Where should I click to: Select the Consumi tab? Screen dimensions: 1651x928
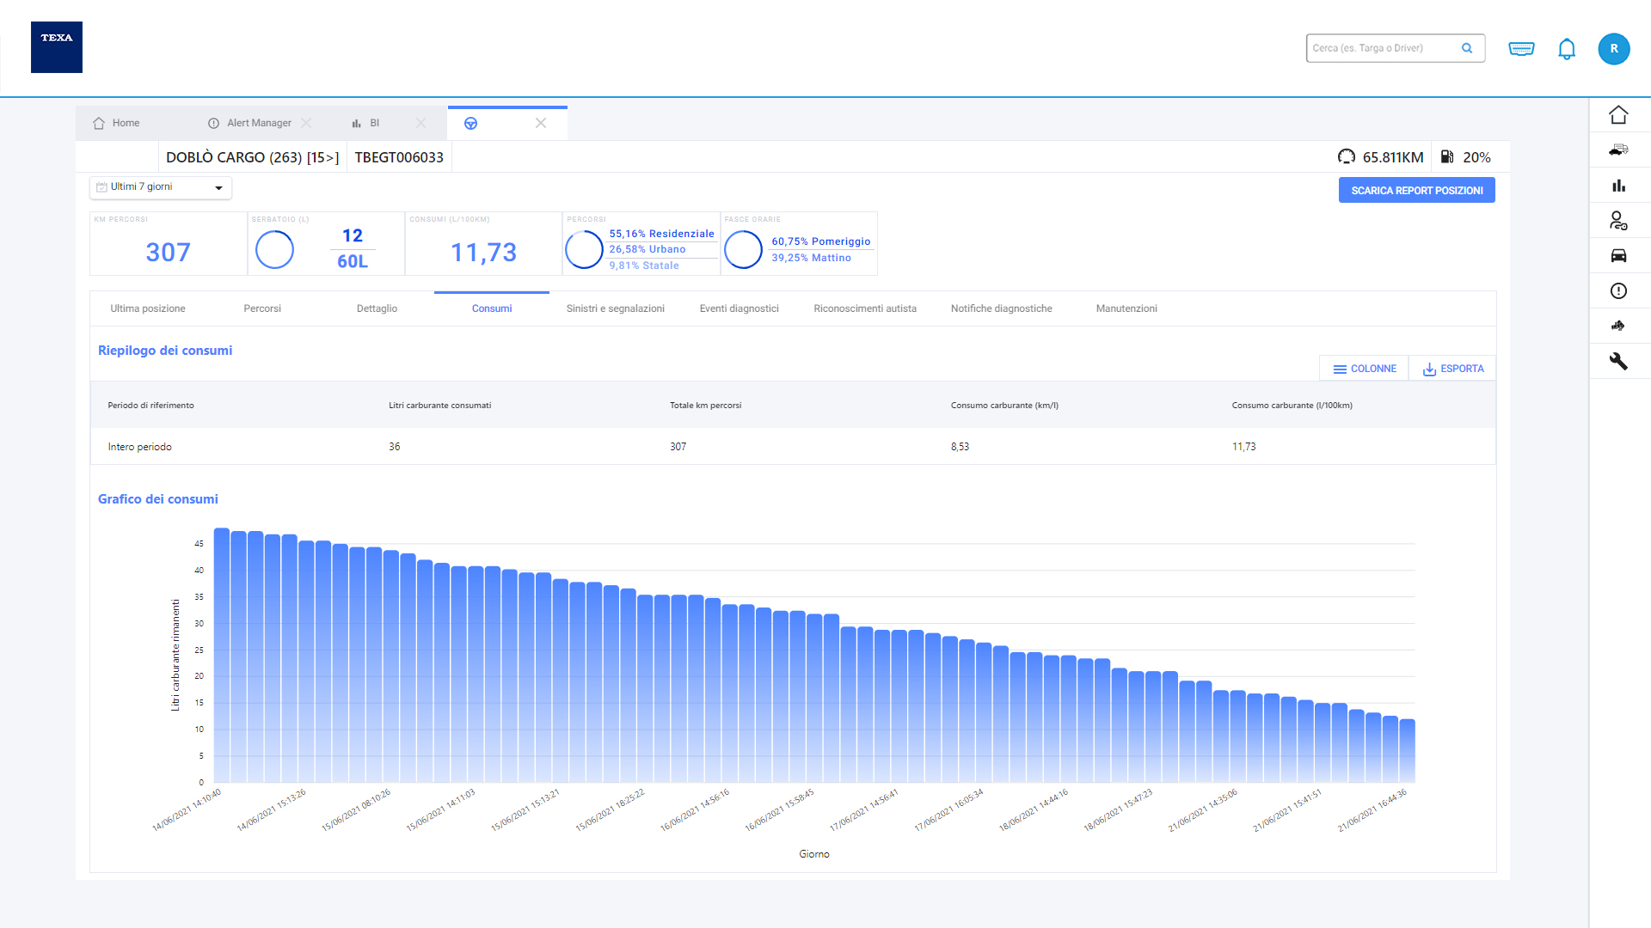coord(492,308)
